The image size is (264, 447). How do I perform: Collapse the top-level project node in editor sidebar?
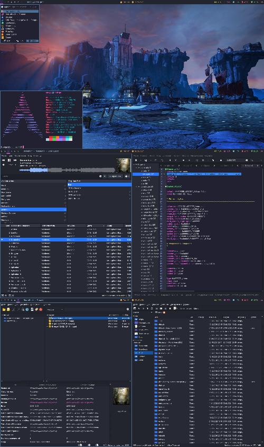[135, 165]
